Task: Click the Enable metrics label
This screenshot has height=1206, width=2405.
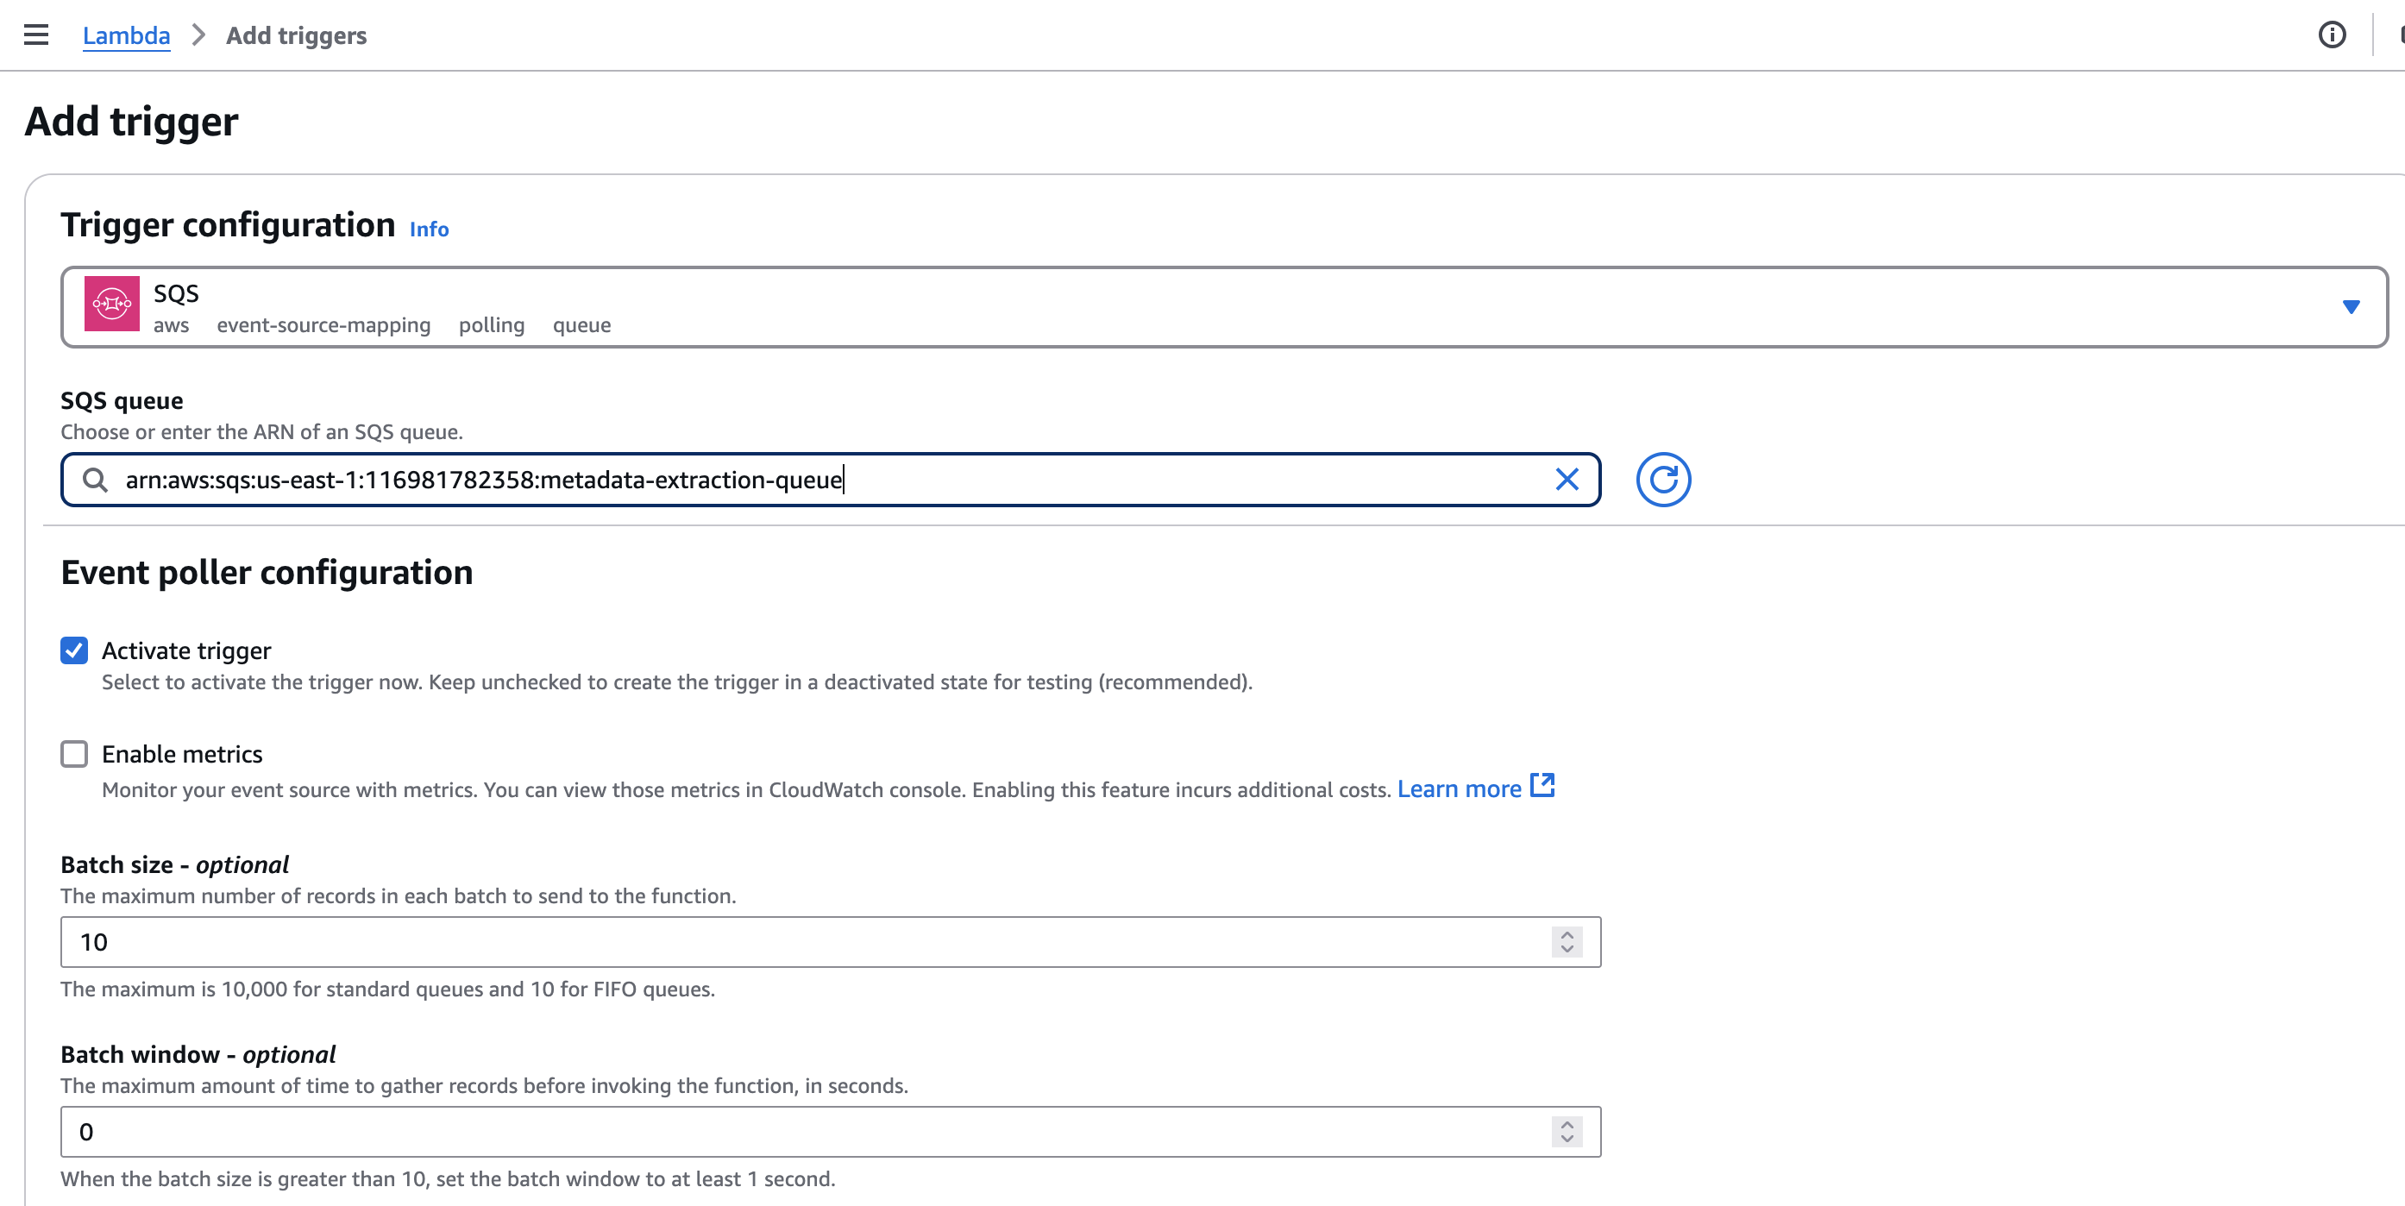Action: pyautogui.click(x=182, y=754)
